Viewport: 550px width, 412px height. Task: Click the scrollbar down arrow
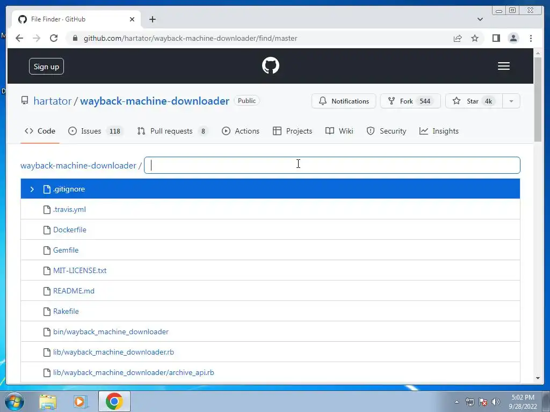(x=538, y=378)
